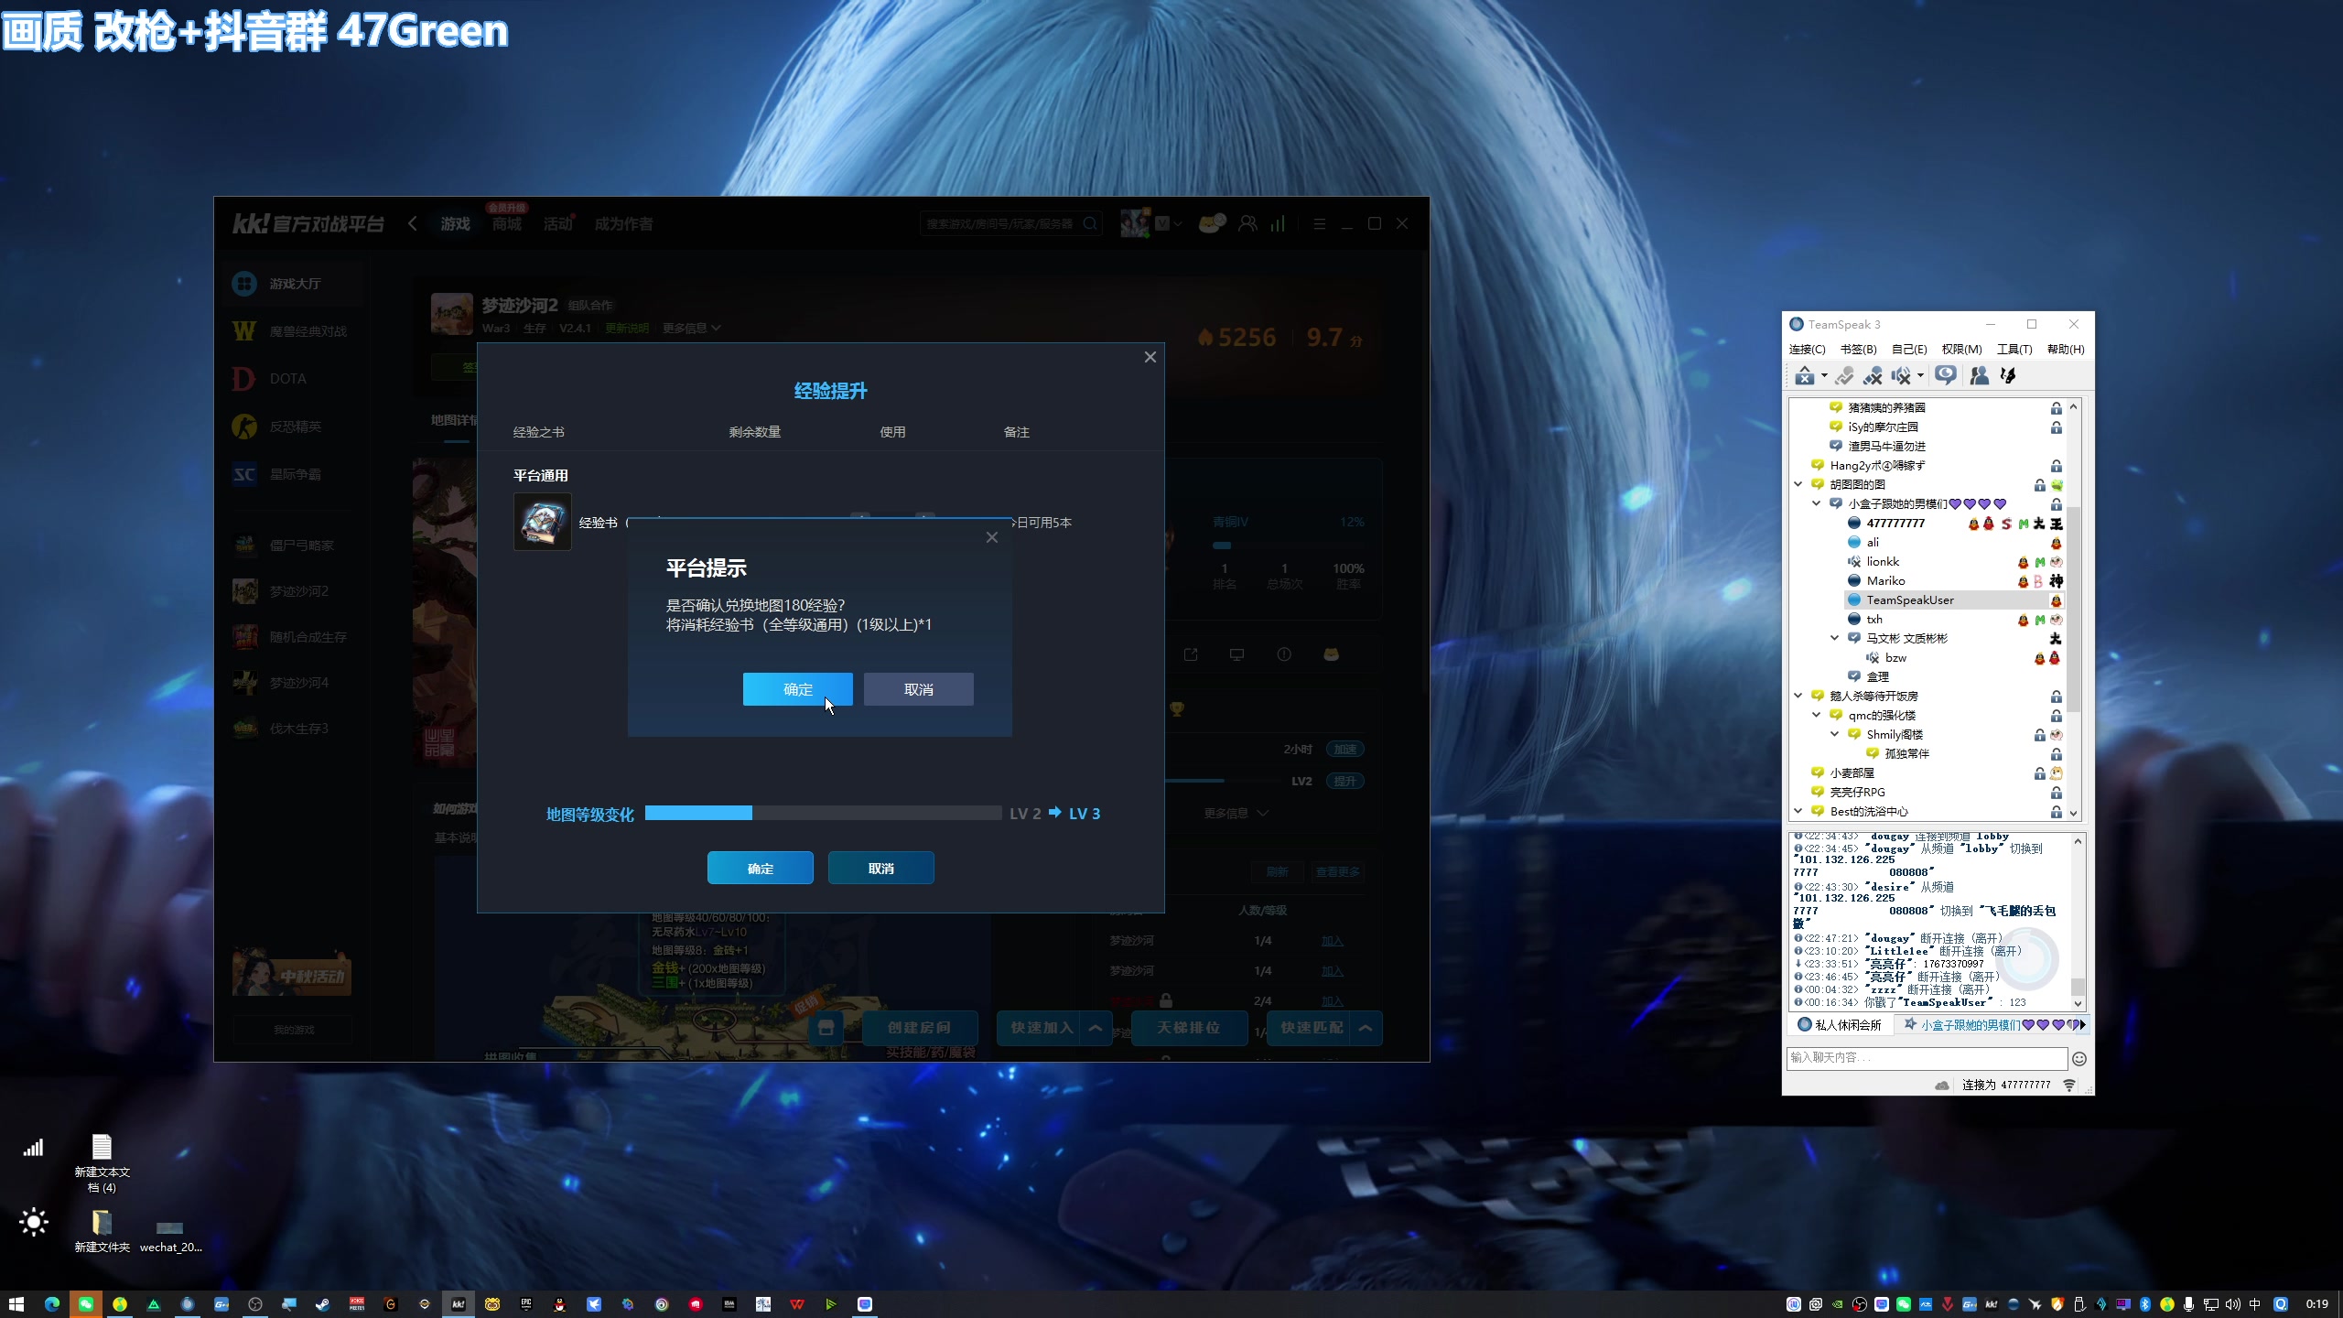Click TeamSpeak contacts manager icon

coord(1979,376)
